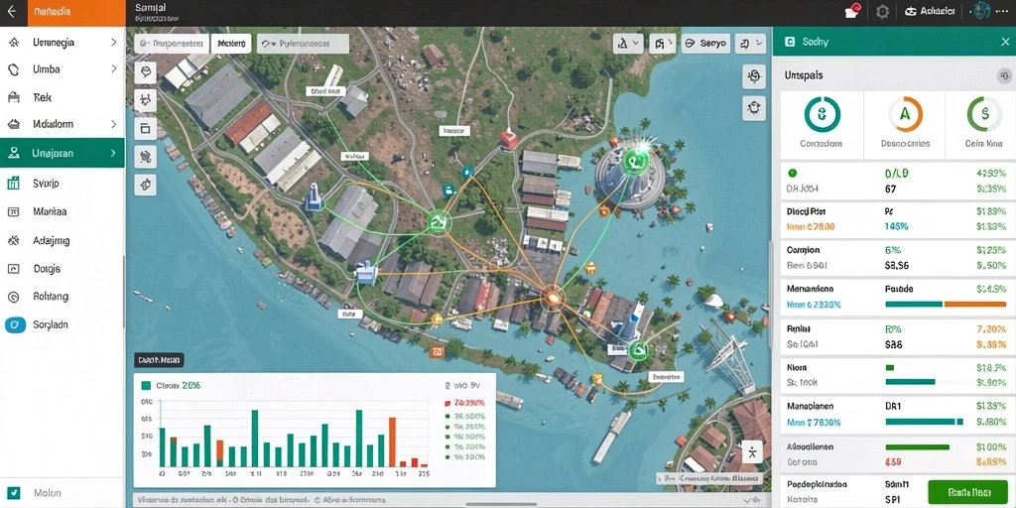Click the green button at panel bottom

(x=967, y=492)
